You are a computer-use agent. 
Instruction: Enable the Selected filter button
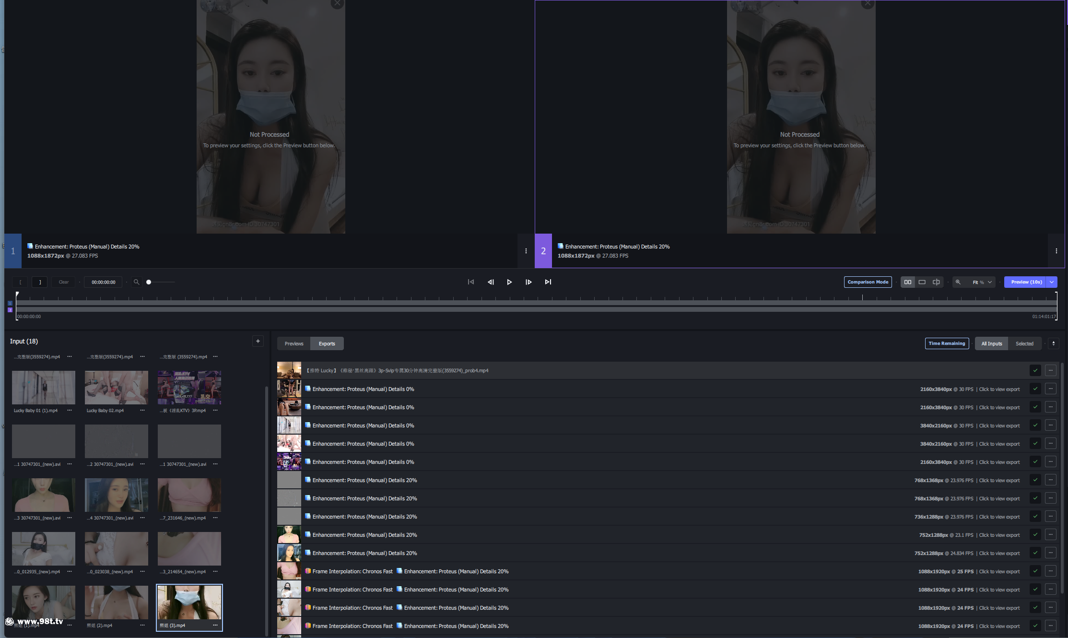click(1025, 343)
